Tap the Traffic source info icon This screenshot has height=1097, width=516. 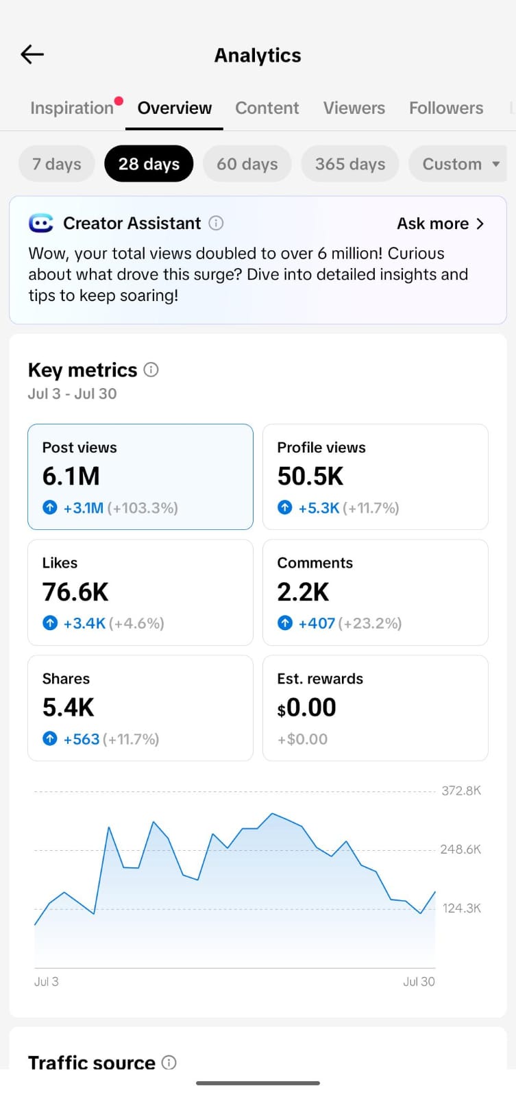click(169, 1062)
